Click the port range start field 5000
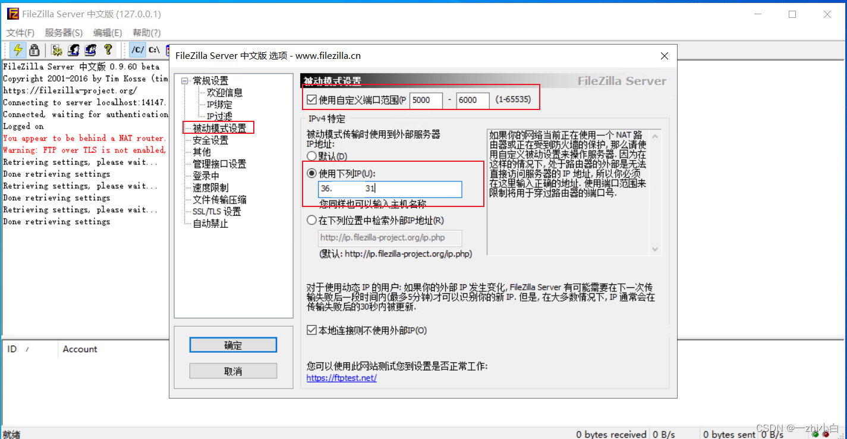Viewport: 847px width, 439px height. pyautogui.click(x=426, y=100)
